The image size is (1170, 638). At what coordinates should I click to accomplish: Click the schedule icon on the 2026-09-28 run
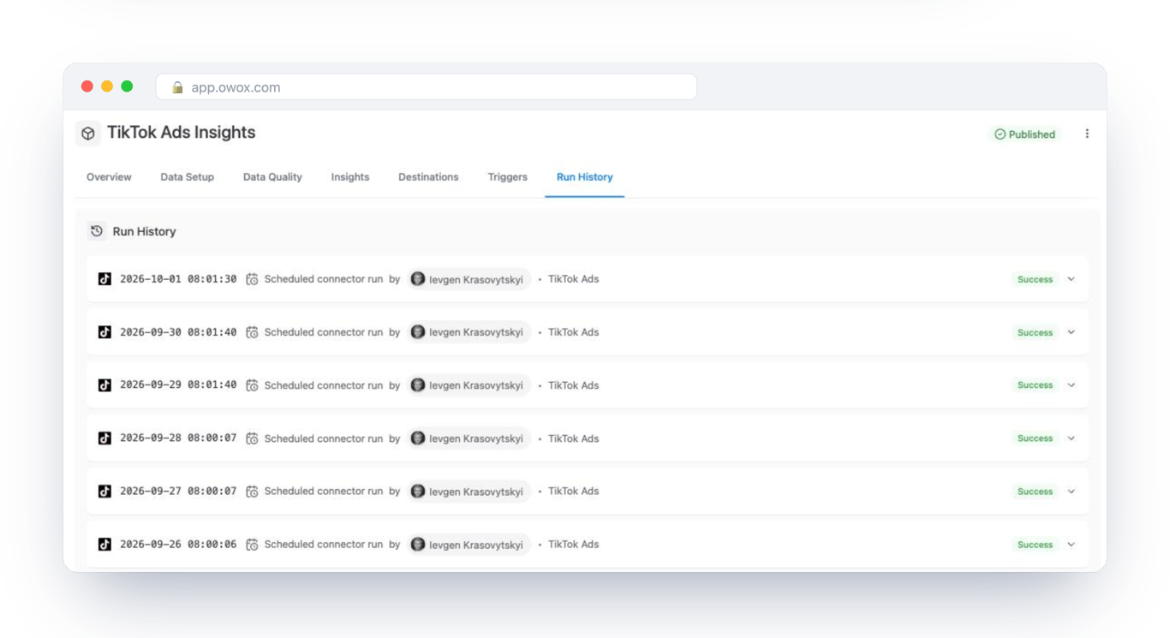252,438
